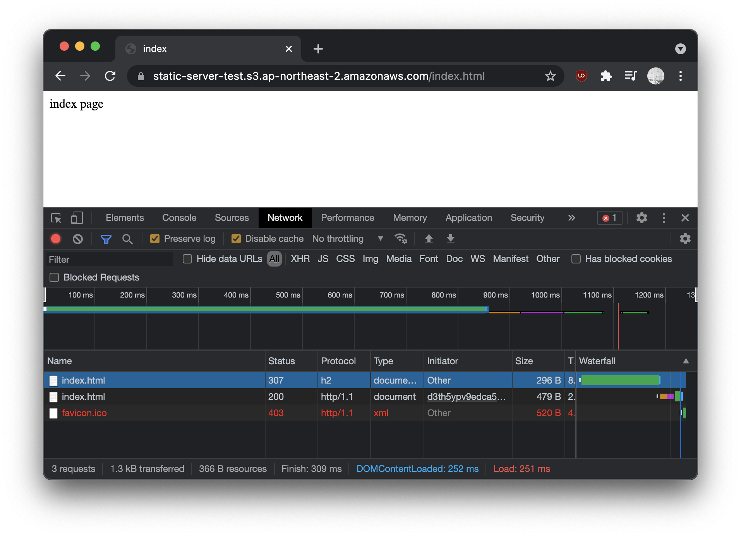
Task: Select the favicon.ico request row
Action: click(364, 413)
